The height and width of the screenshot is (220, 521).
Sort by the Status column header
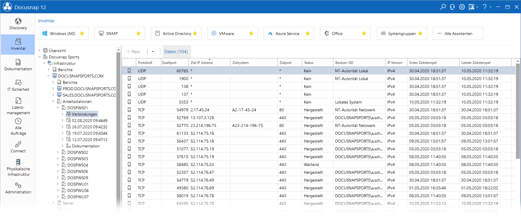click(317, 63)
